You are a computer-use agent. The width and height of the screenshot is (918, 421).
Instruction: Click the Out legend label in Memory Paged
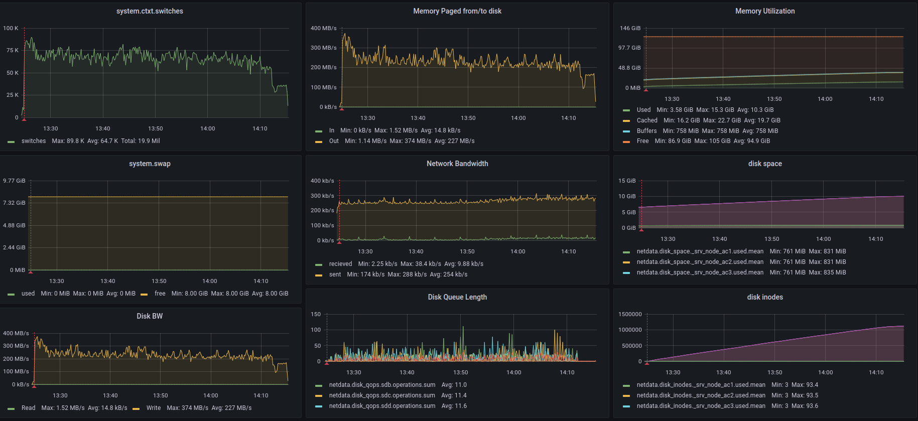(x=334, y=141)
